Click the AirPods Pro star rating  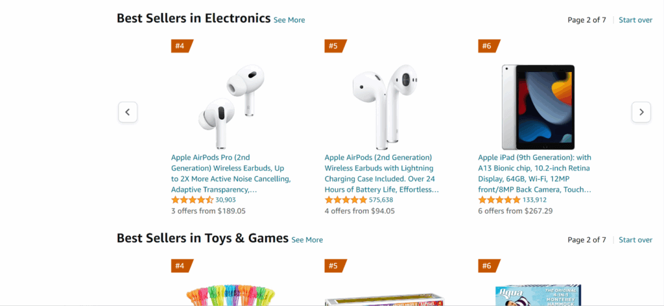(x=192, y=200)
